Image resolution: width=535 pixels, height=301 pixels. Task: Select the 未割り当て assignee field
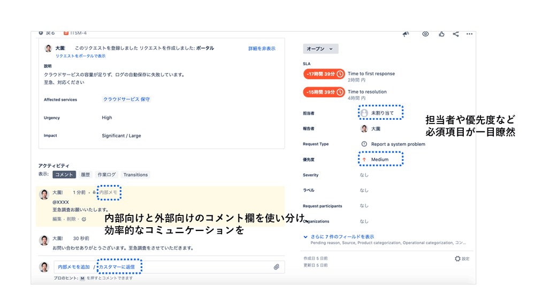[x=380, y=113]
